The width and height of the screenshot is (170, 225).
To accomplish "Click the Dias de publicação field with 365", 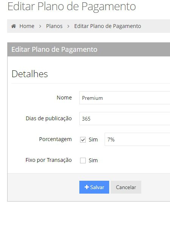I will (125, 118).
